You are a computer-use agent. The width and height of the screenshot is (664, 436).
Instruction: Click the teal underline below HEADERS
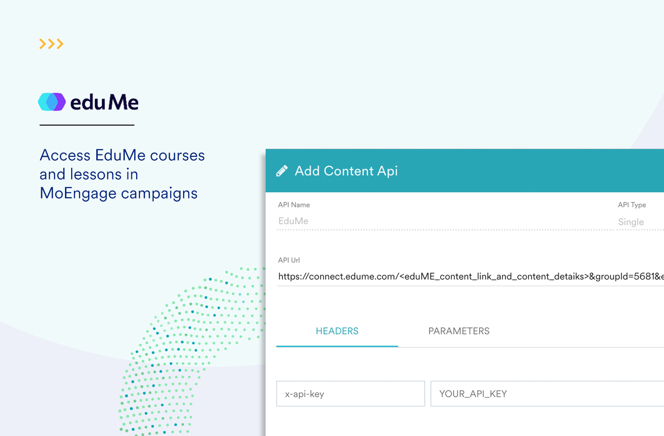point(337,346)
